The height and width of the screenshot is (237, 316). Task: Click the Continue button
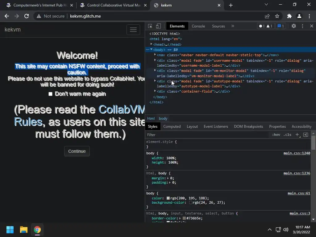(77, 151)
